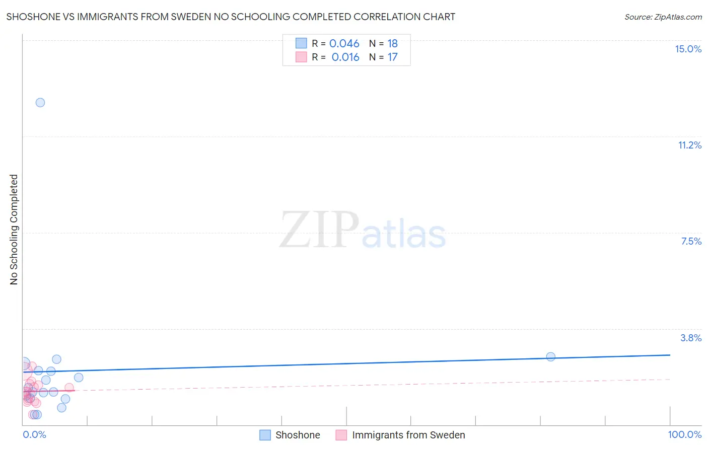The height and width of the screenshot is (449, 708).
Task: Click the pink swatch in correlation box
Action: [301, 57]
